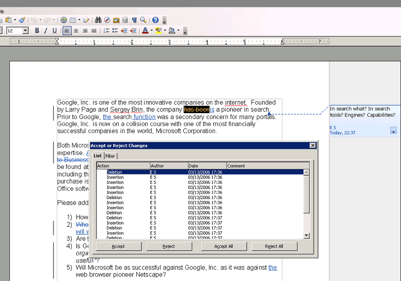Open the comment note dropdown arrow
Viewport: 401px width, 281px height.
[393, 131]
